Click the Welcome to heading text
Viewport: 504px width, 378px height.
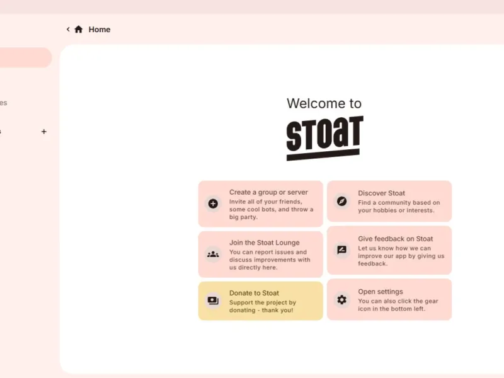coord(324,103)
